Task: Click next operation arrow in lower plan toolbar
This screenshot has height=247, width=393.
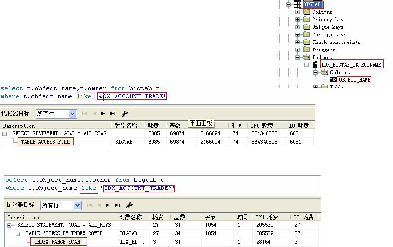Action: point(108,205)
